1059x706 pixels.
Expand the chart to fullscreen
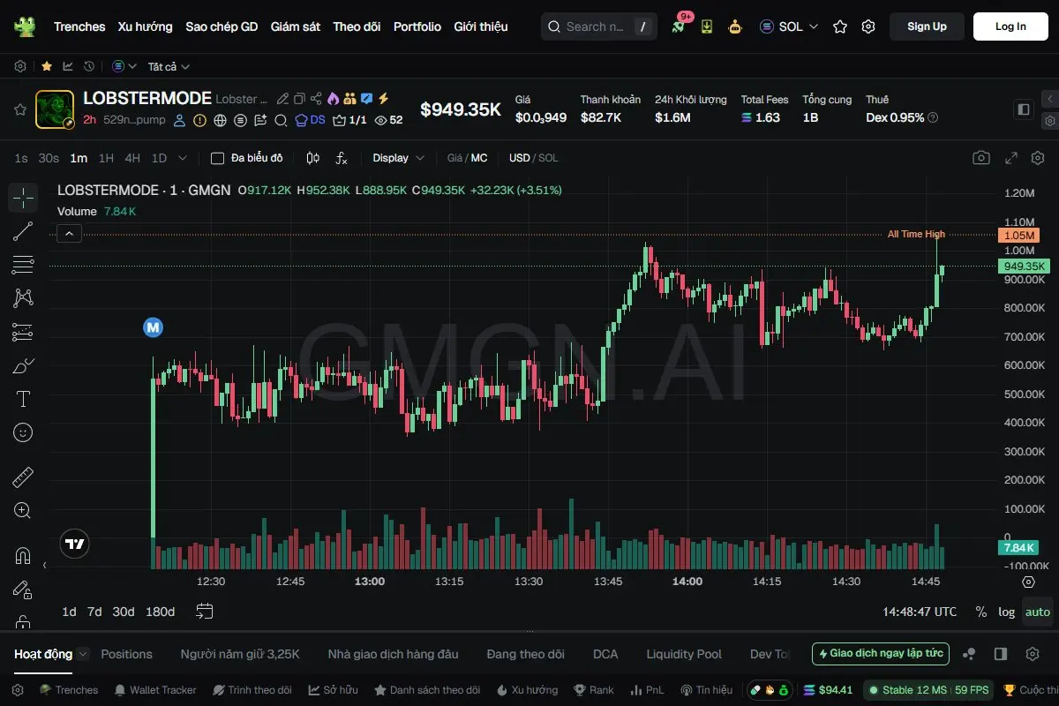coord(1012,158)
